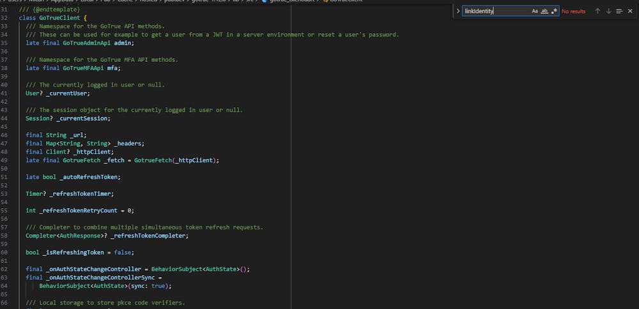Screen dimensions: 639x309
Task: Place cursor on _currentSession field
Action: point(83,119)
